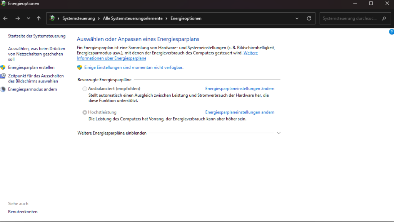Select the Höchstleistung radio button
The width and height of the screenshot is (394, 222).
point(84,112)
